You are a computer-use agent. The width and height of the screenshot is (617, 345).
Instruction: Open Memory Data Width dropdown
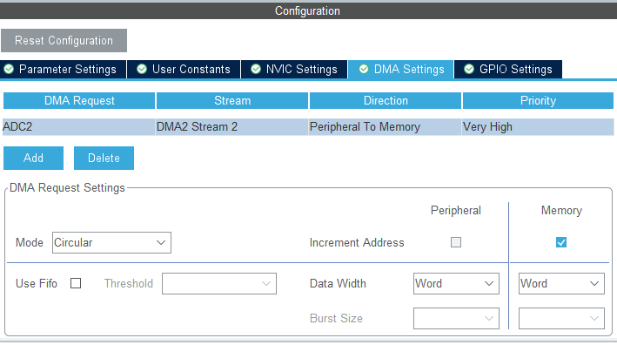(x=561, y=283)
